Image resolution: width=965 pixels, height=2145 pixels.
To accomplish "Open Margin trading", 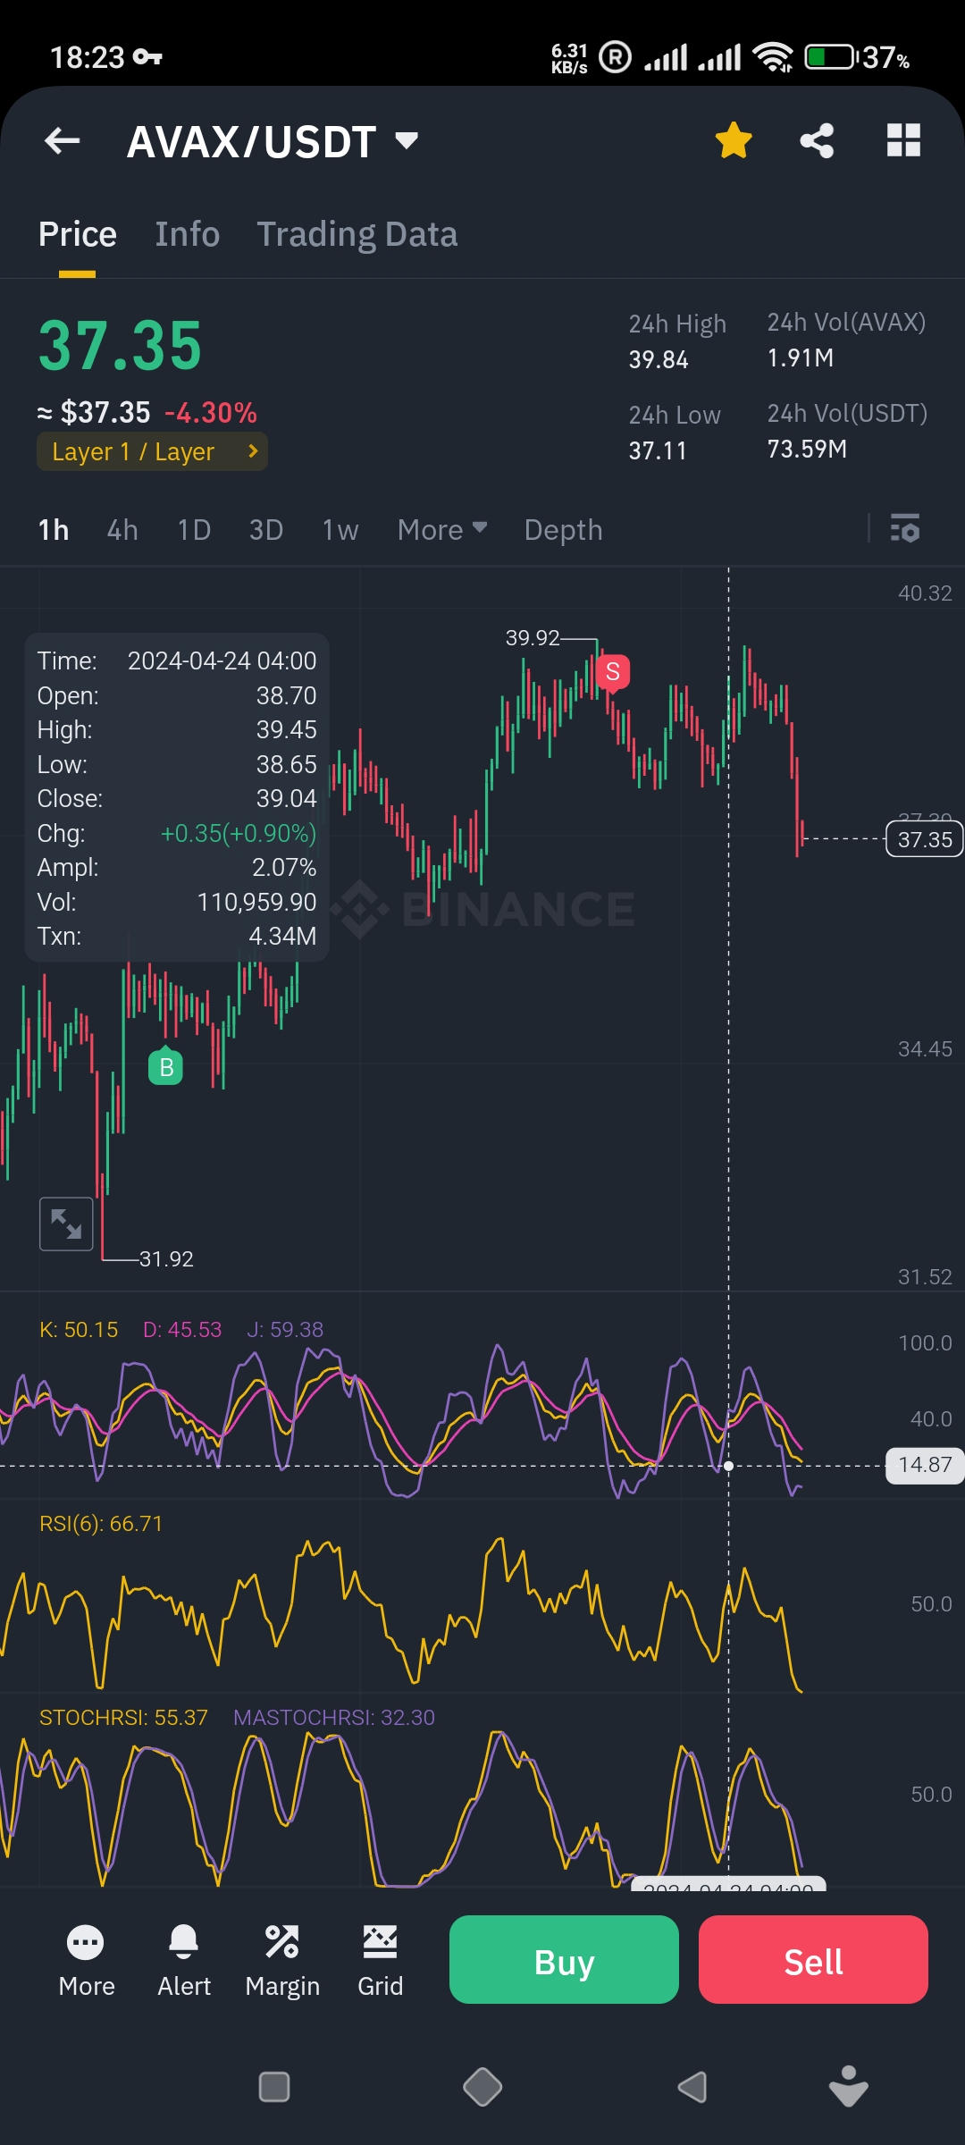I will coord(282,1961).
